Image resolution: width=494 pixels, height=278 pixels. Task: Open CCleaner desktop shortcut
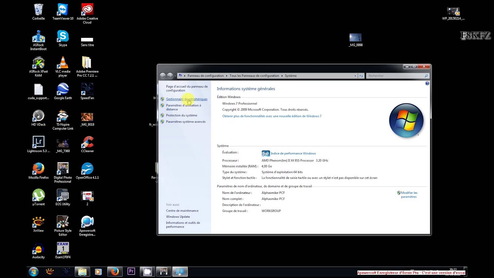pyautogui.click(x=87, y=144)
